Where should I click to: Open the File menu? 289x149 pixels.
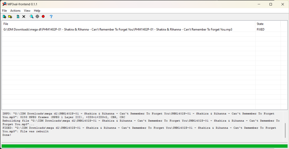coord(5,11)
